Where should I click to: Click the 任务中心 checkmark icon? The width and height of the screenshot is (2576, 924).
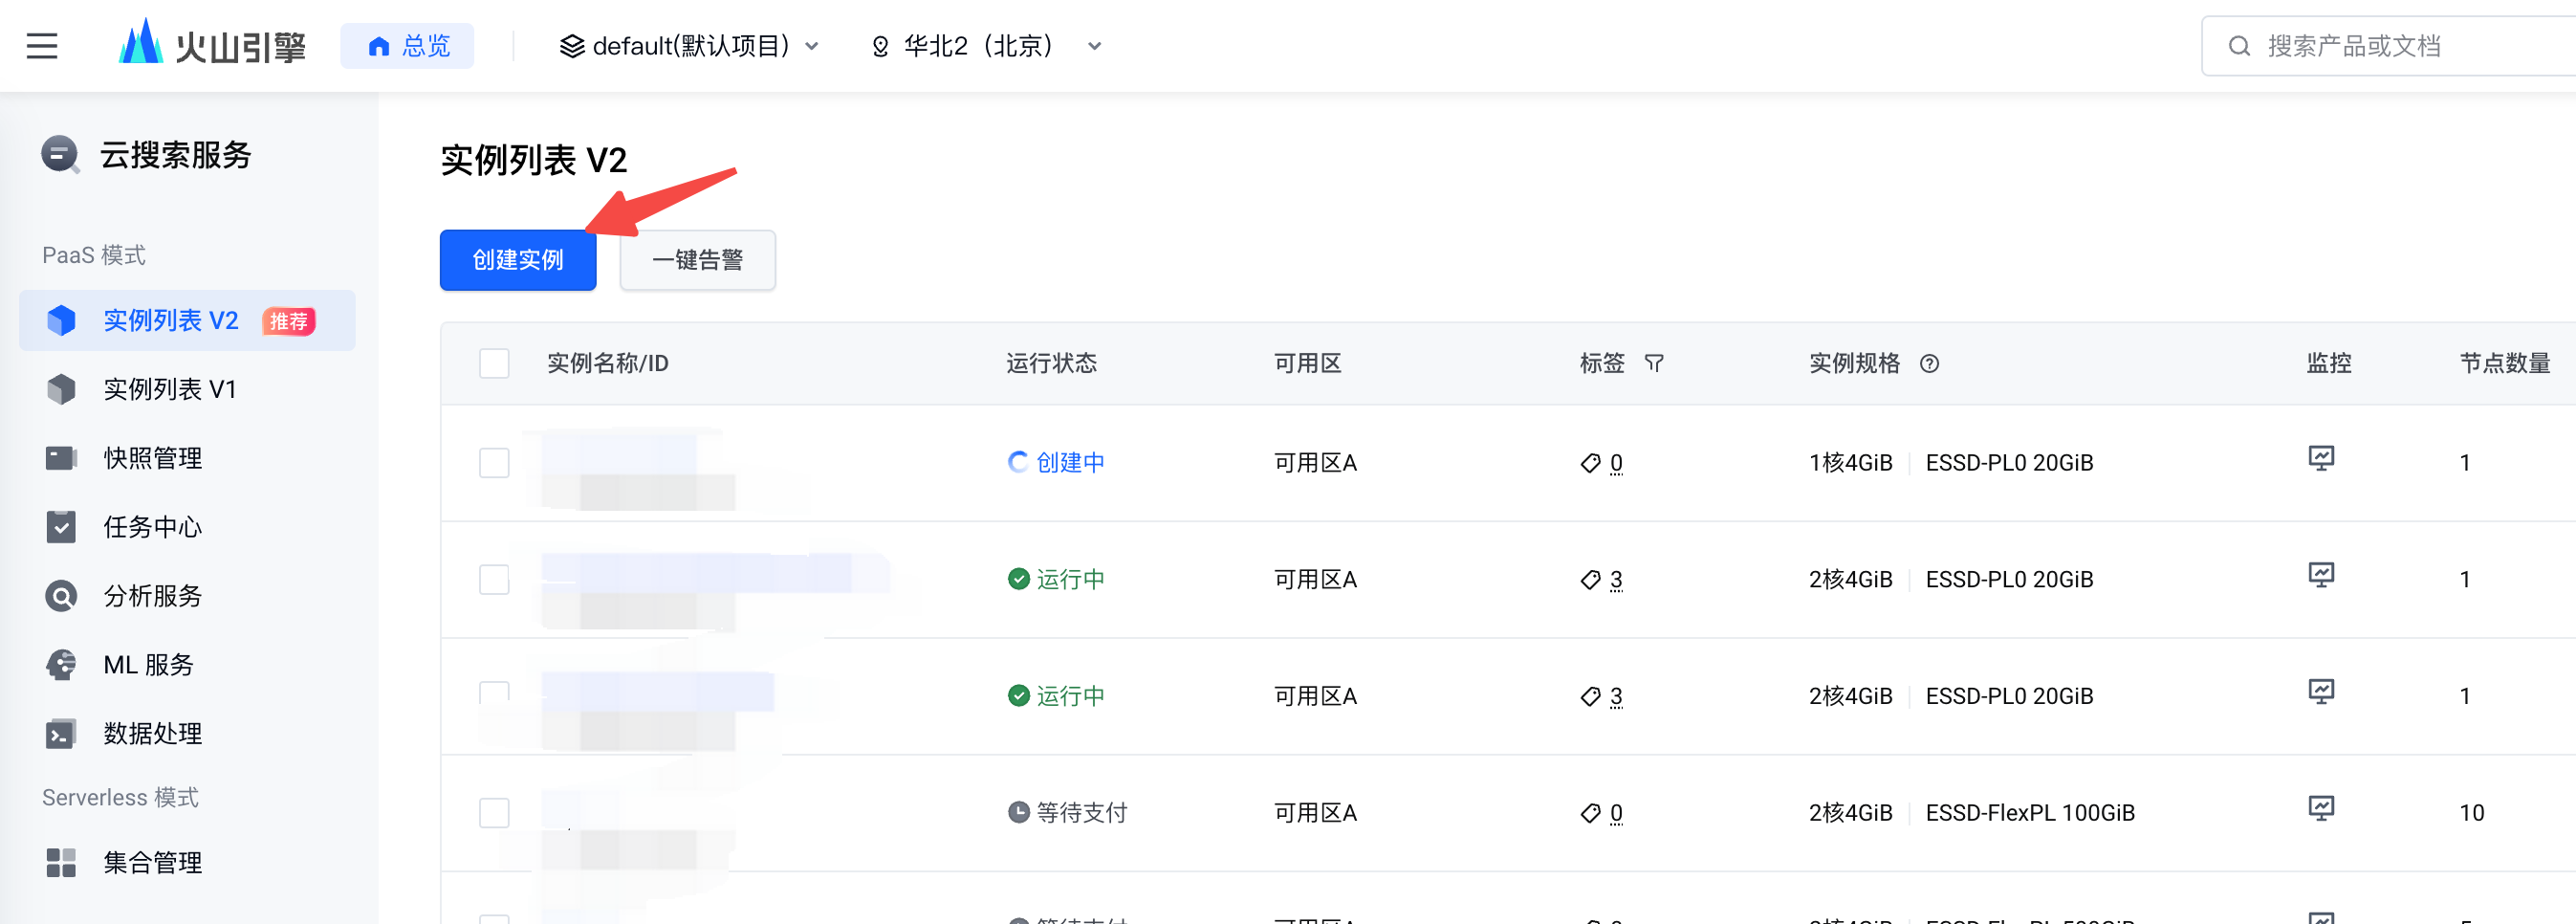pos(61,527)
